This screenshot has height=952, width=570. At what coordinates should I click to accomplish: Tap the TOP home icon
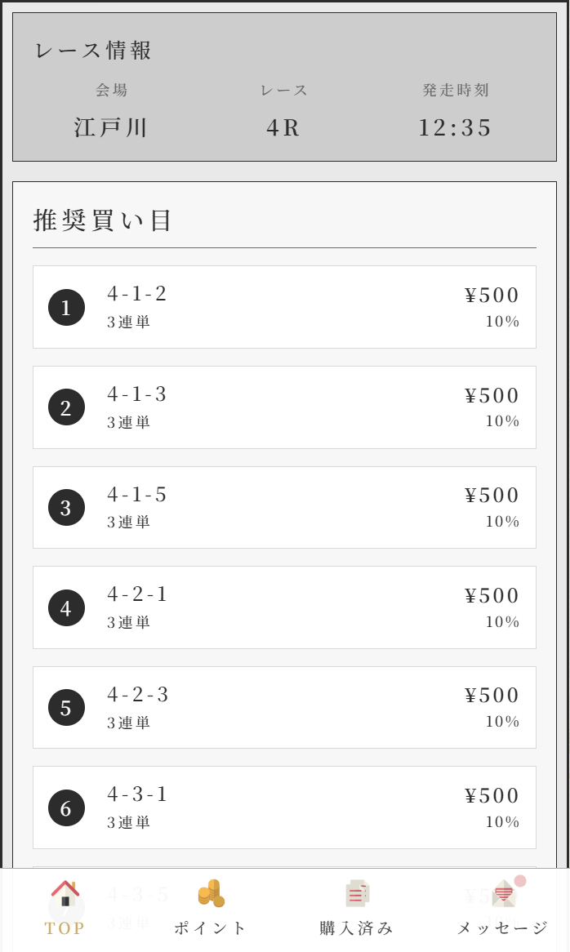(65, 893)
